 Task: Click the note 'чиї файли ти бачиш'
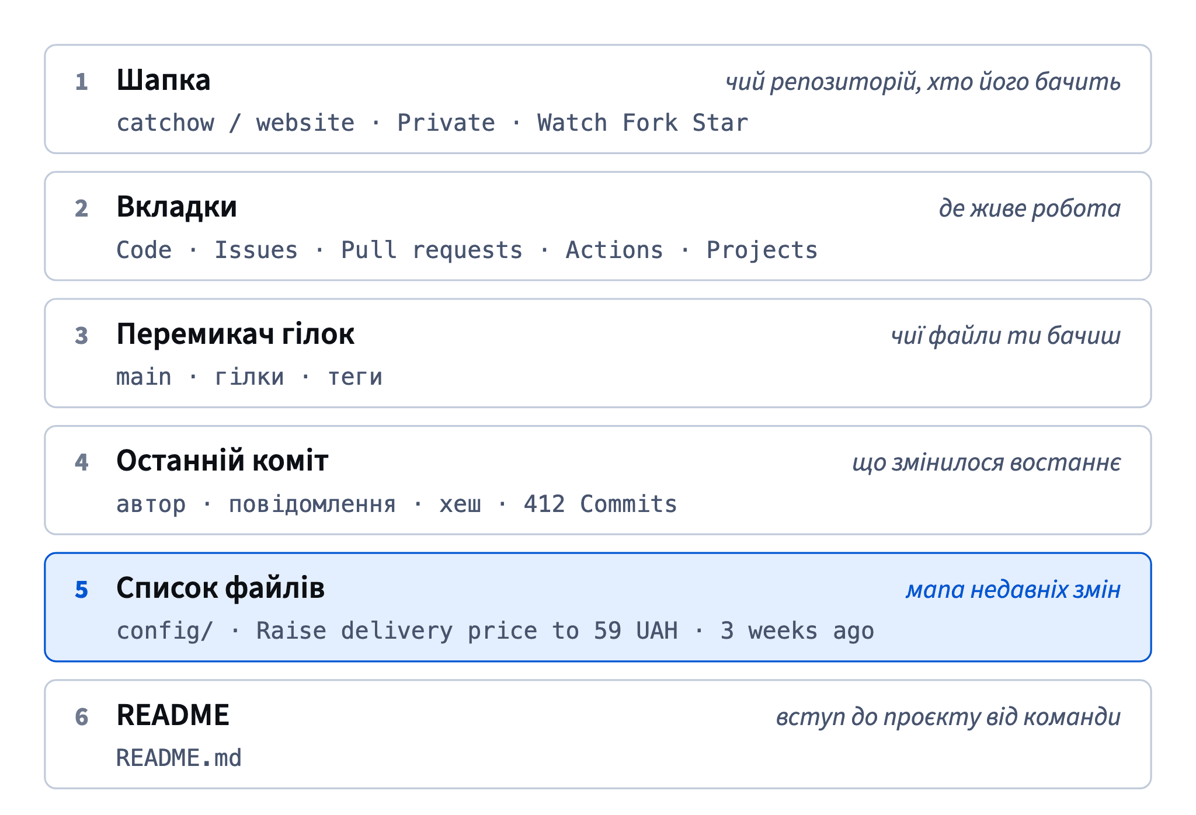[x=1006, y=336]
